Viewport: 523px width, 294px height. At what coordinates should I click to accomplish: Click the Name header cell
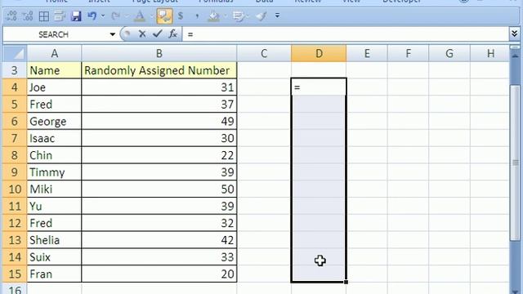[55, 70]
